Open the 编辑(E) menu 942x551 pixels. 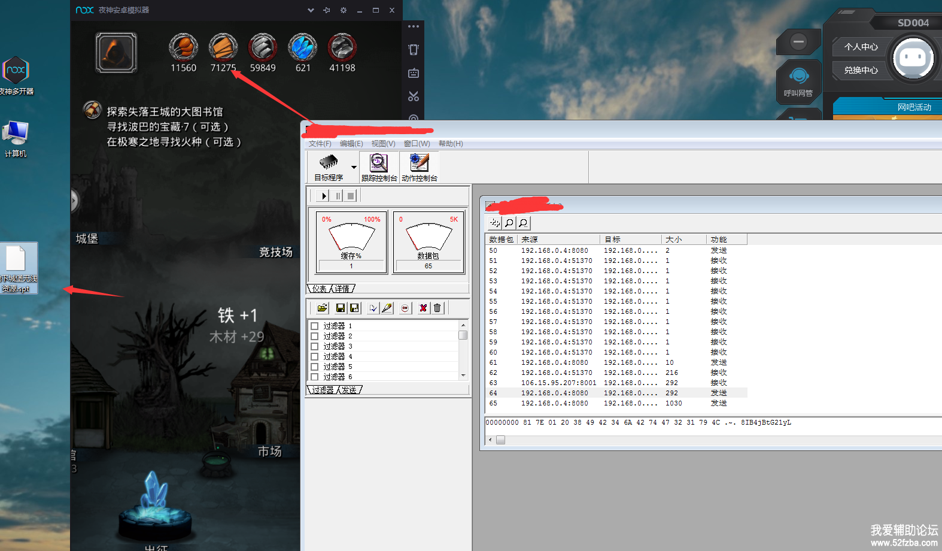click(351, 144)
